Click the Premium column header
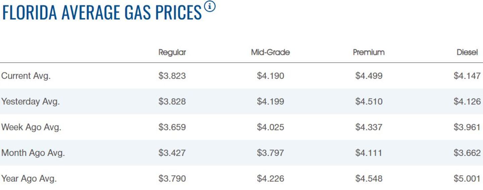 click(369, 52)
